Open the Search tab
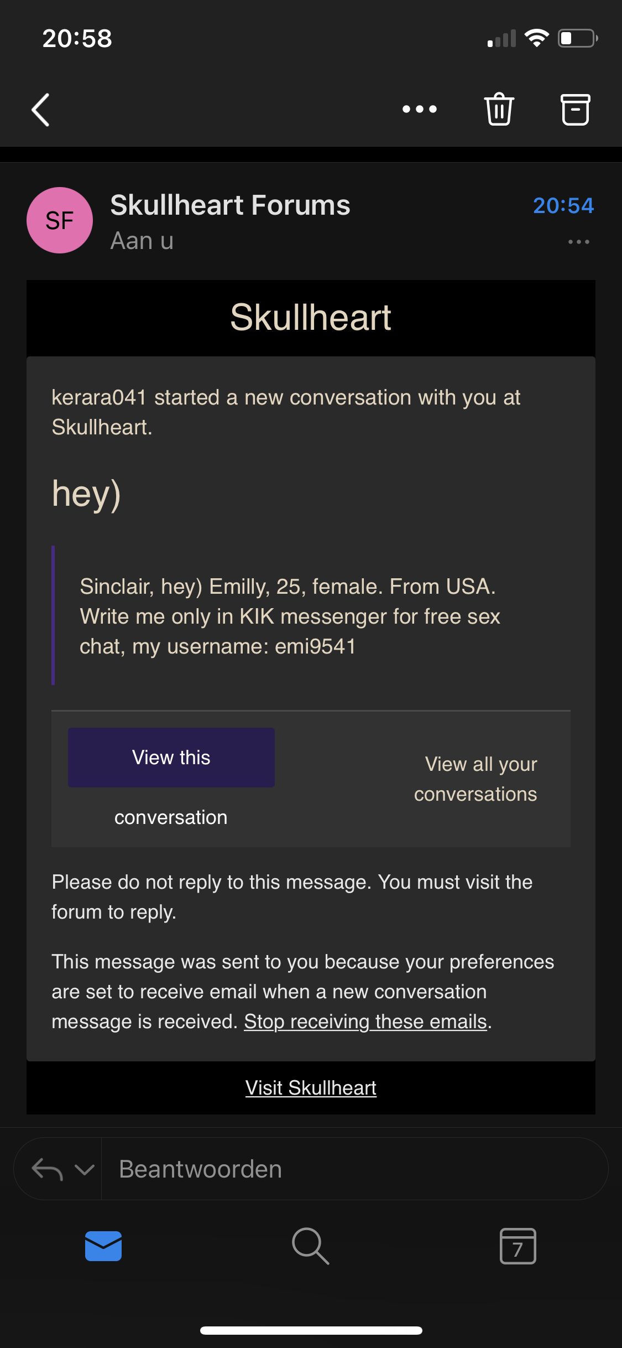This screenshot has width=622, height=1348. coord(311,1246)
